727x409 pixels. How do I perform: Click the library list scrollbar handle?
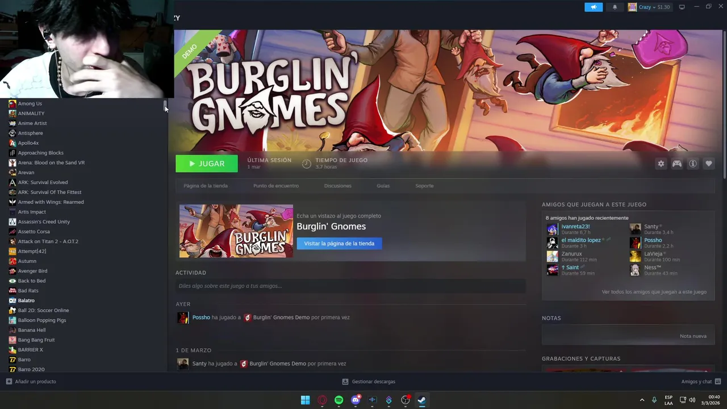(x=165, y=106)
